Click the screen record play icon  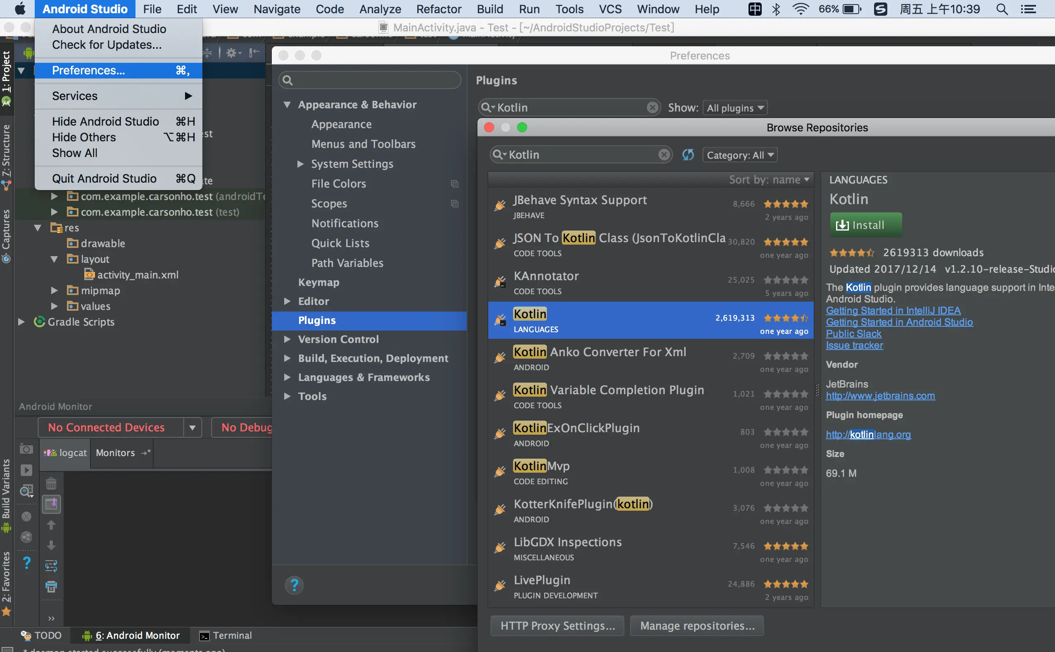(x=26, y=470)
